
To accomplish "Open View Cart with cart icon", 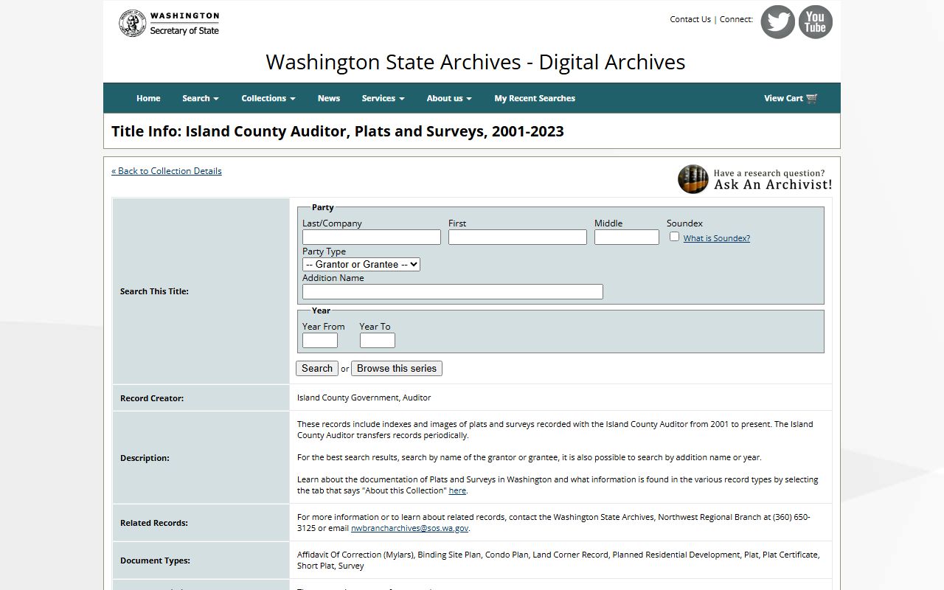I will (791, 98).
